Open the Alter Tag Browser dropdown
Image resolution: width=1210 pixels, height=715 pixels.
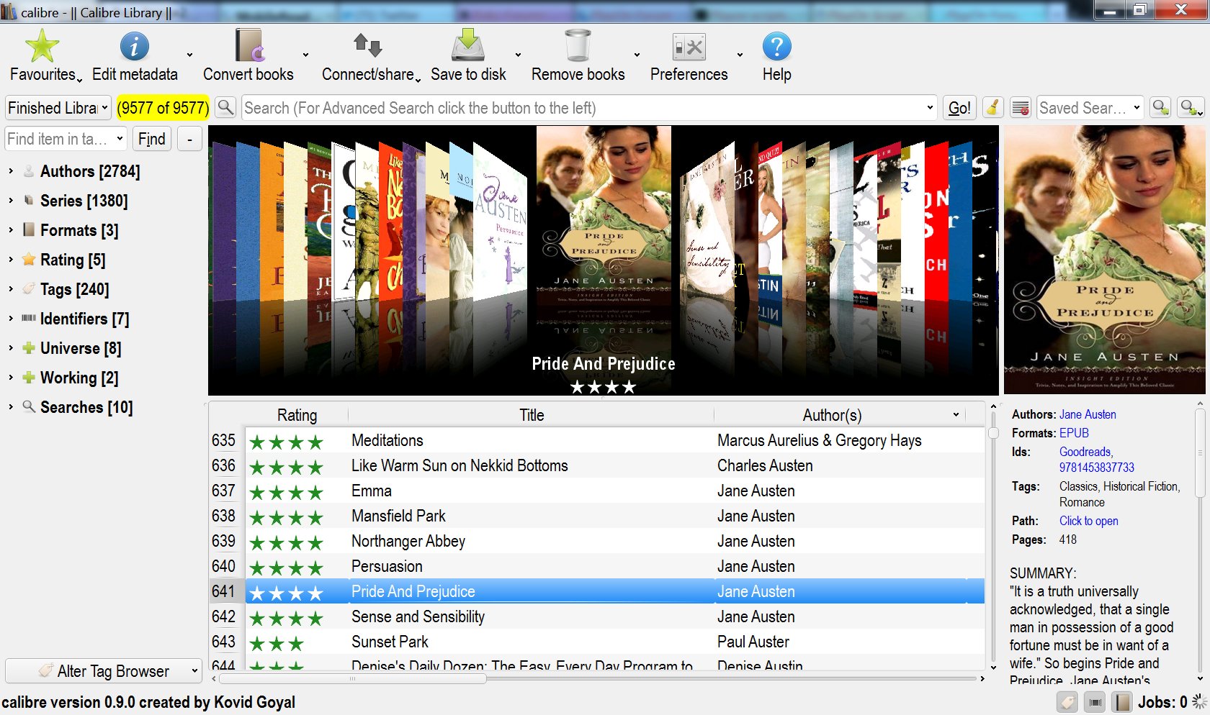(103, 671)
